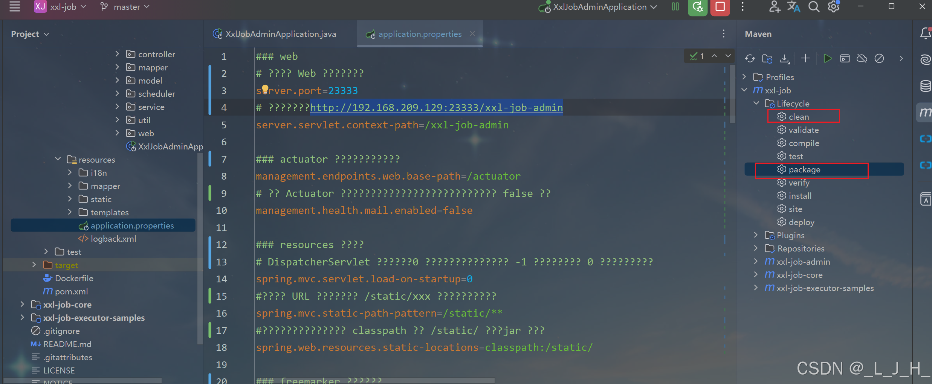Open editor tabs options menu
932x384 pixels.
724,34
